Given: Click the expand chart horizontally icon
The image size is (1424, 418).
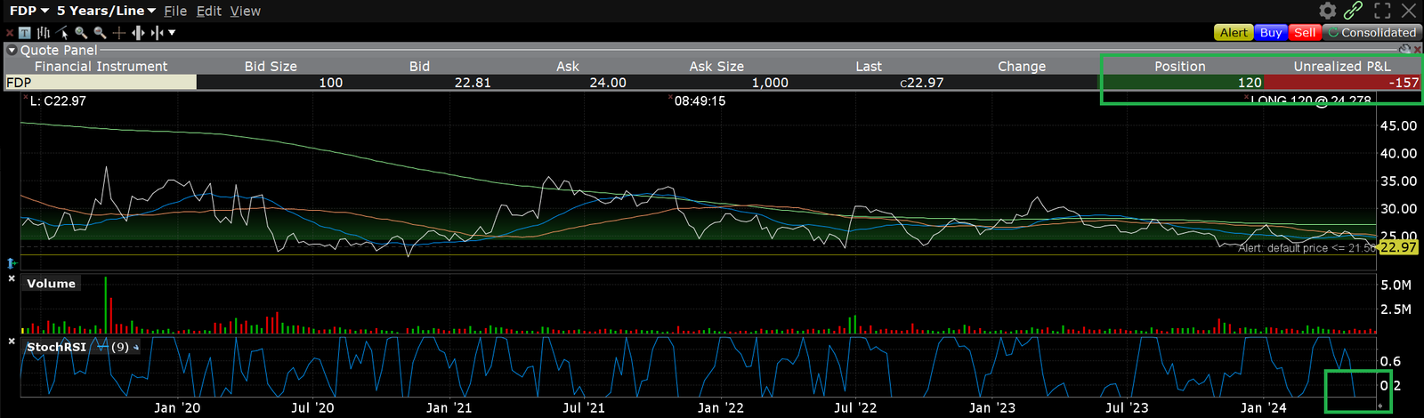Looking at the screenshot, I should tap(138, 33).
